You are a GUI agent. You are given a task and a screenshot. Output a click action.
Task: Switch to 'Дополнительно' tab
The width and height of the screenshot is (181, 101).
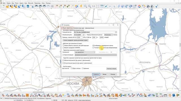coord(90,28)
